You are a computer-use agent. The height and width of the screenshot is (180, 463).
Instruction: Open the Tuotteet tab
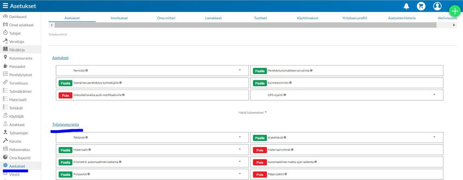(260, 18)
